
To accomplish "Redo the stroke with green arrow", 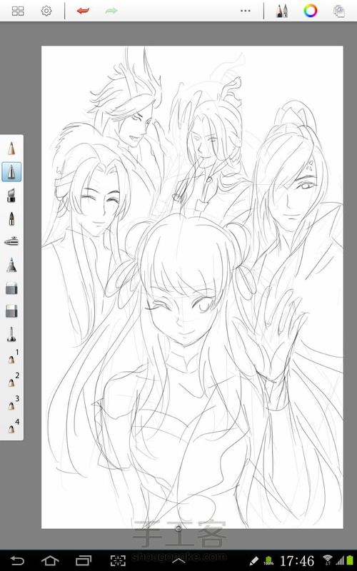I will (x=111, y=11).
